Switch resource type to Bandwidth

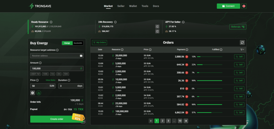78,43
